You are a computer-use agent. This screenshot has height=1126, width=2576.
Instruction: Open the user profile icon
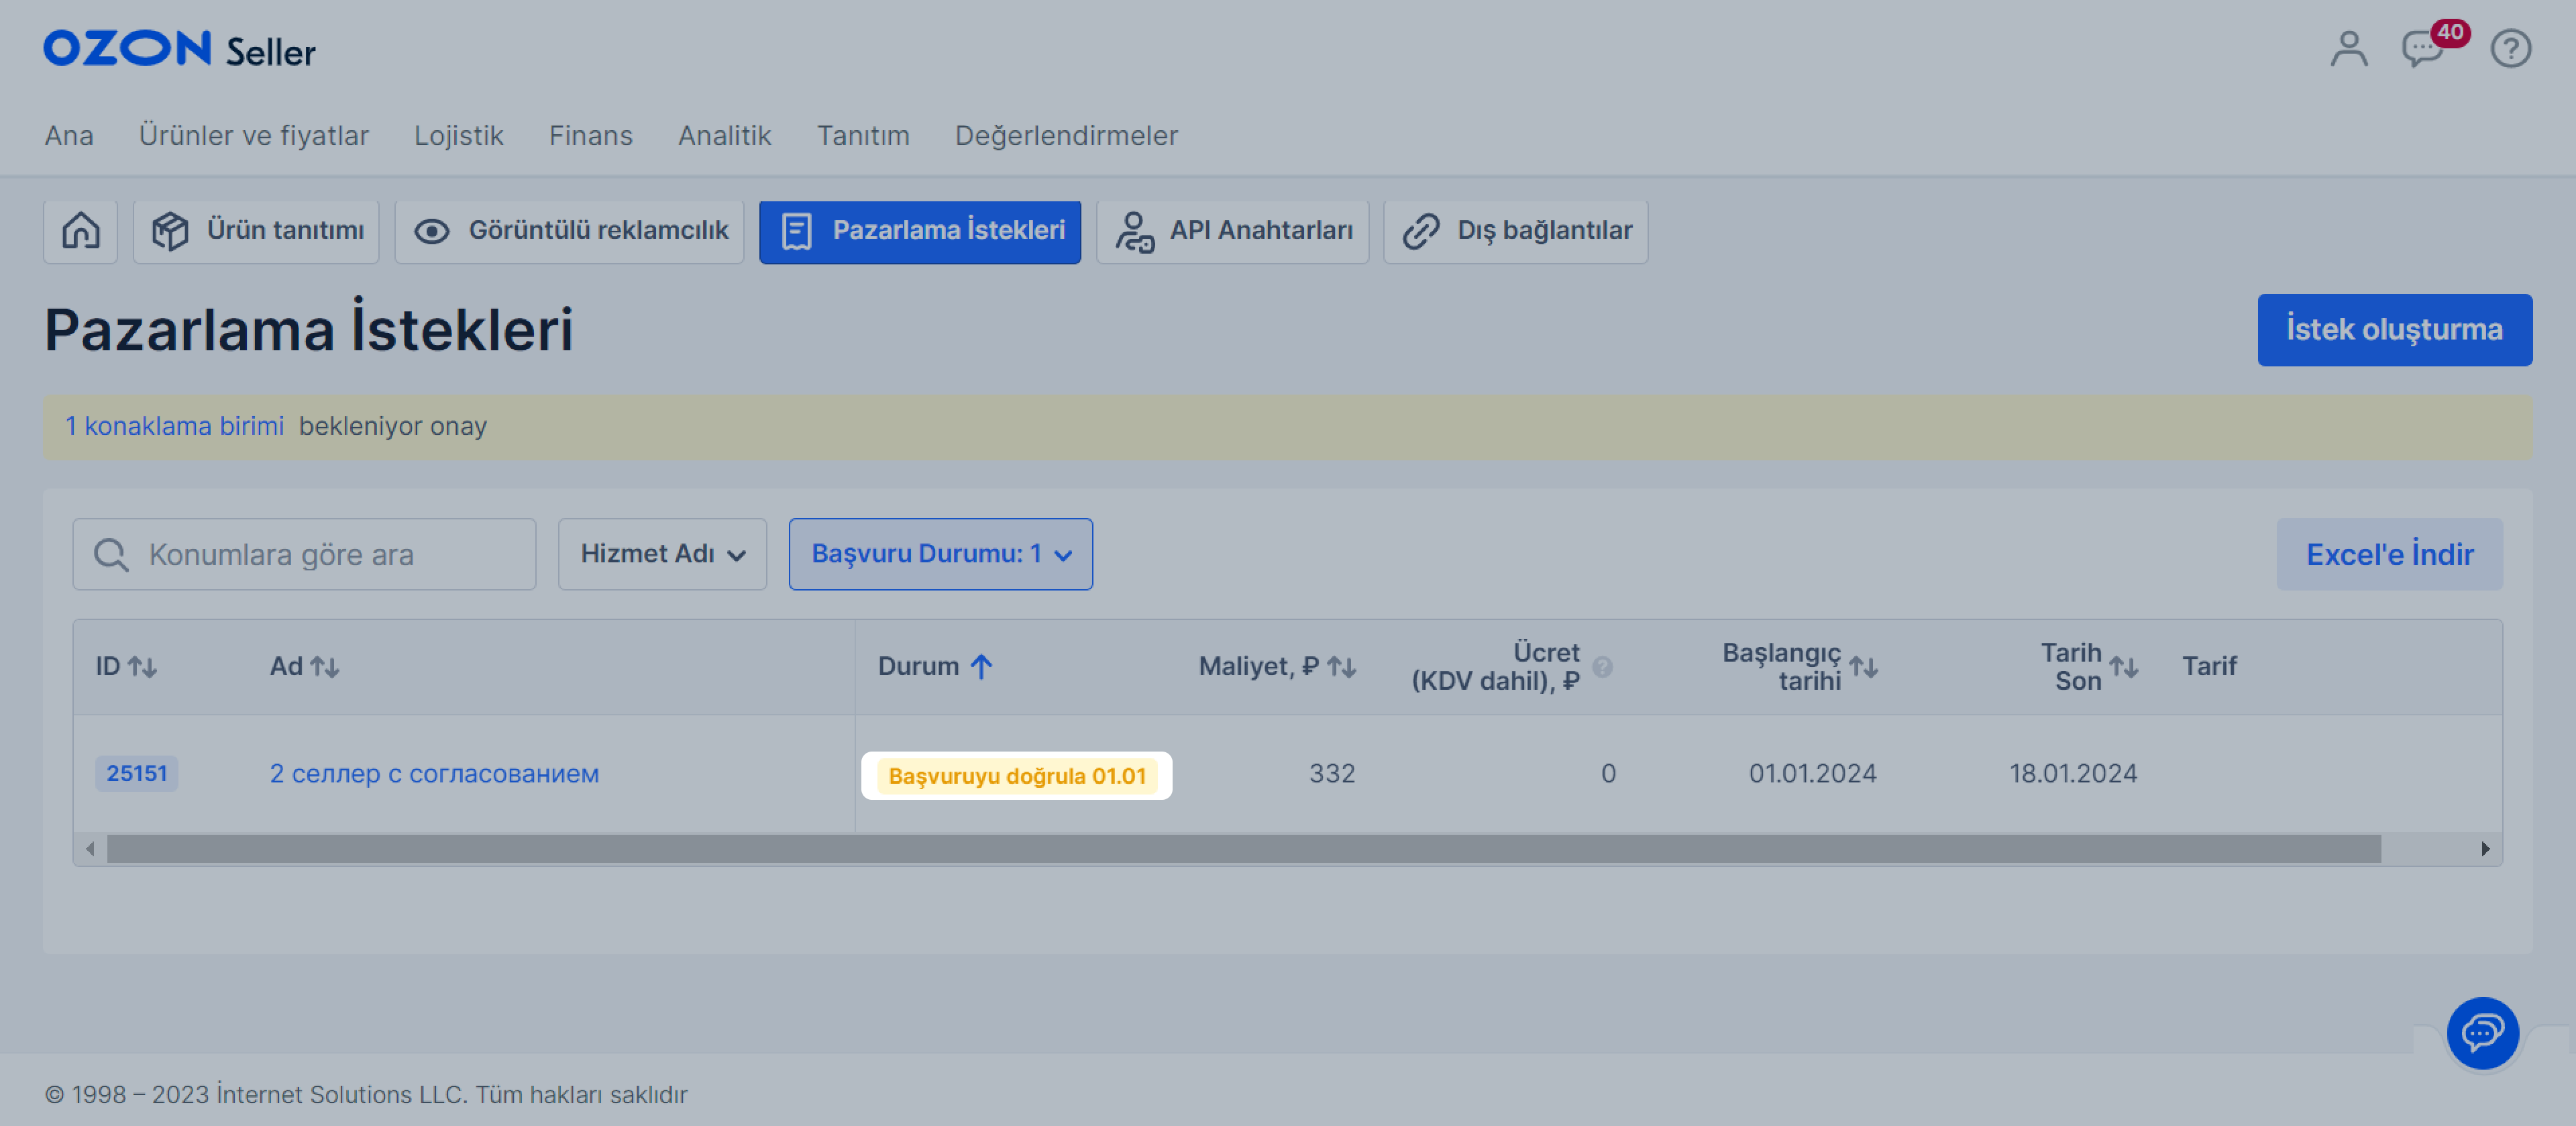[2349, 48]
